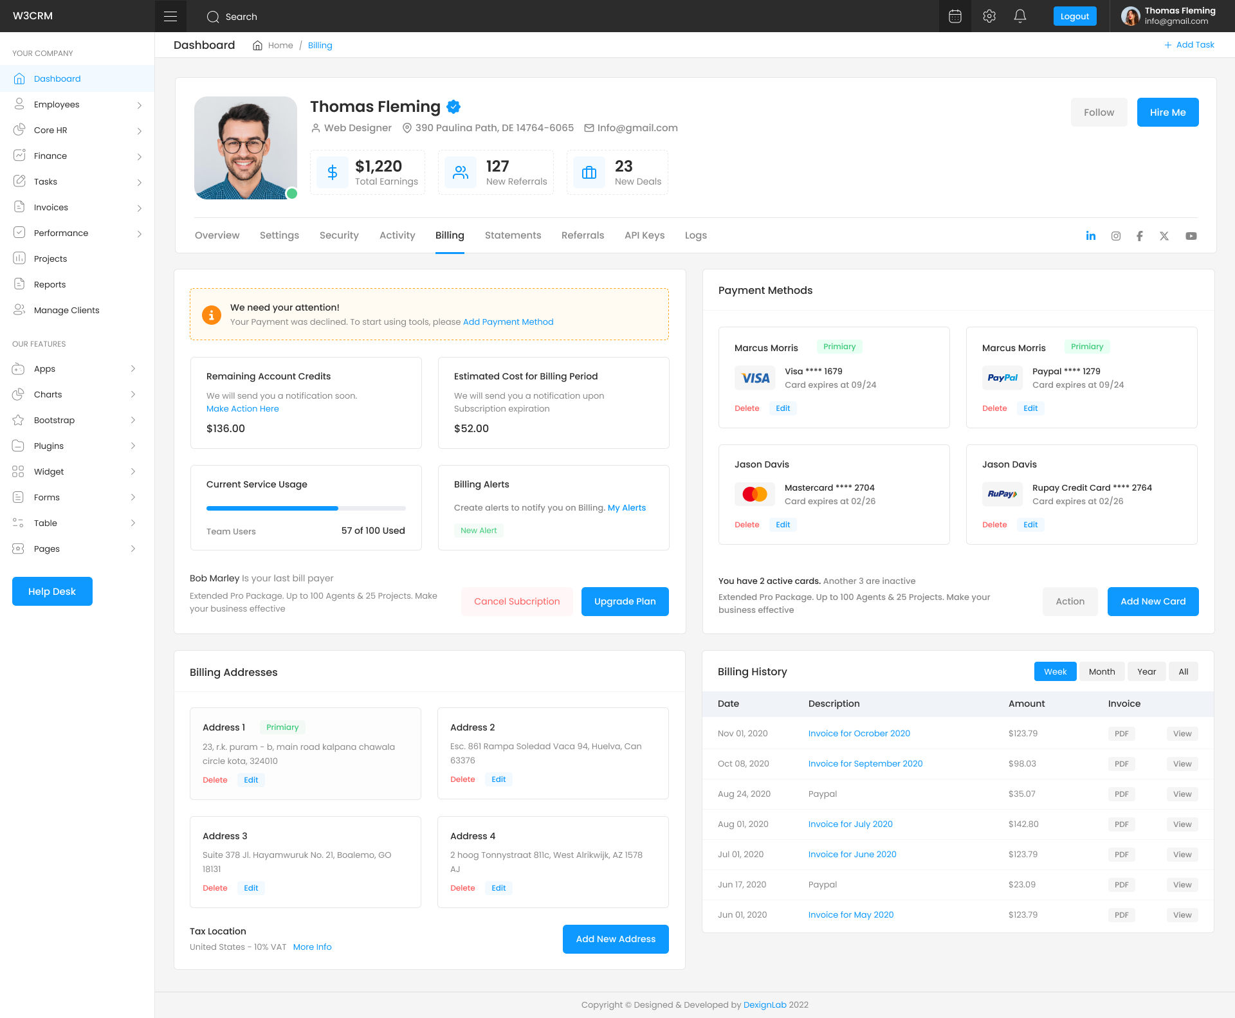Open the hamburger navigation menu
1235x1018 pixels.
(170, 15)
